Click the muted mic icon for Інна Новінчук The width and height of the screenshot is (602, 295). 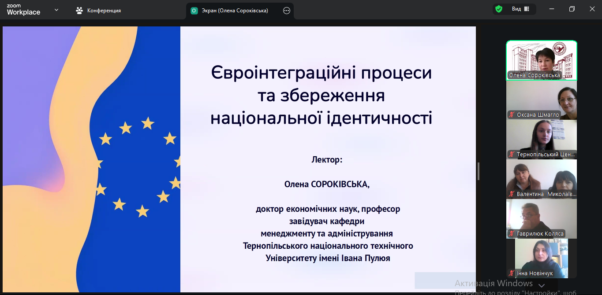pyautogui.click(x=512, y=273)
